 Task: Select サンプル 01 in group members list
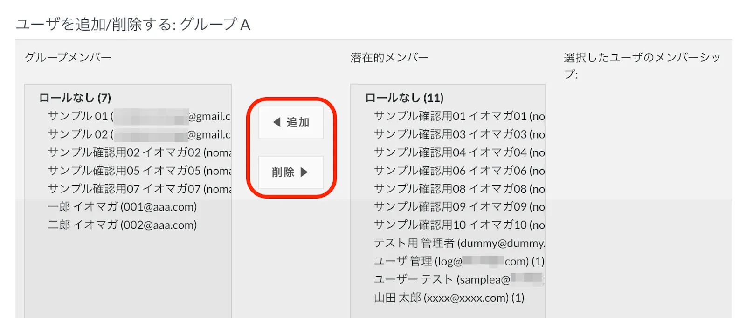click(x=138, y=116)
